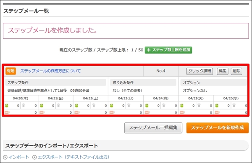Click green mouse click icon under 04/22(土)

[x=77, y=106]
